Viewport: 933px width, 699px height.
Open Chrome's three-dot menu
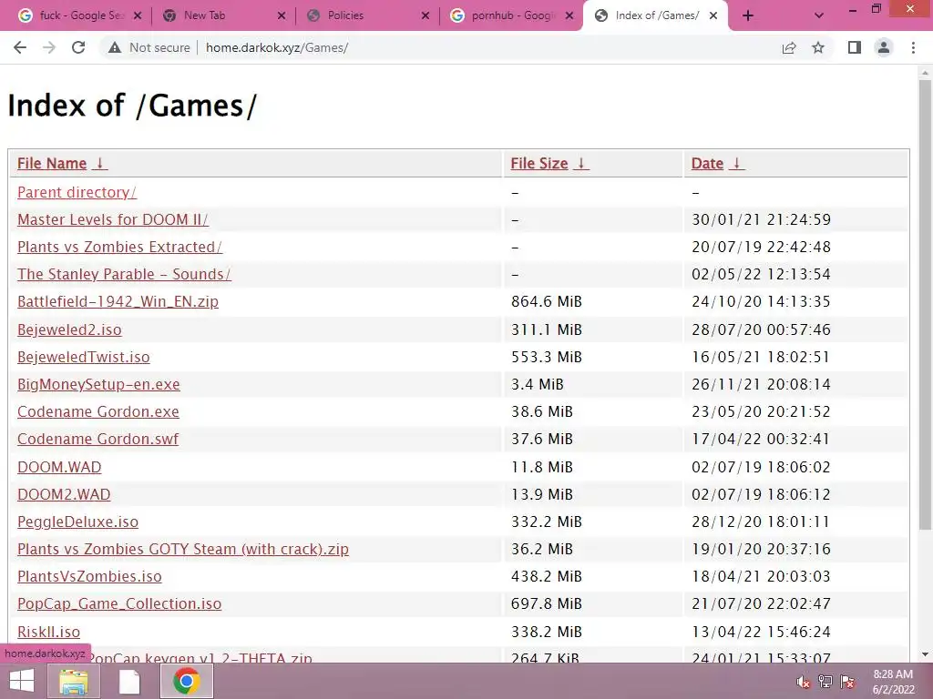tap(913, 47)
